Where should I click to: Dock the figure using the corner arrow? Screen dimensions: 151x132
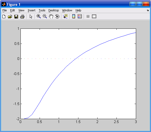point(148,10)
